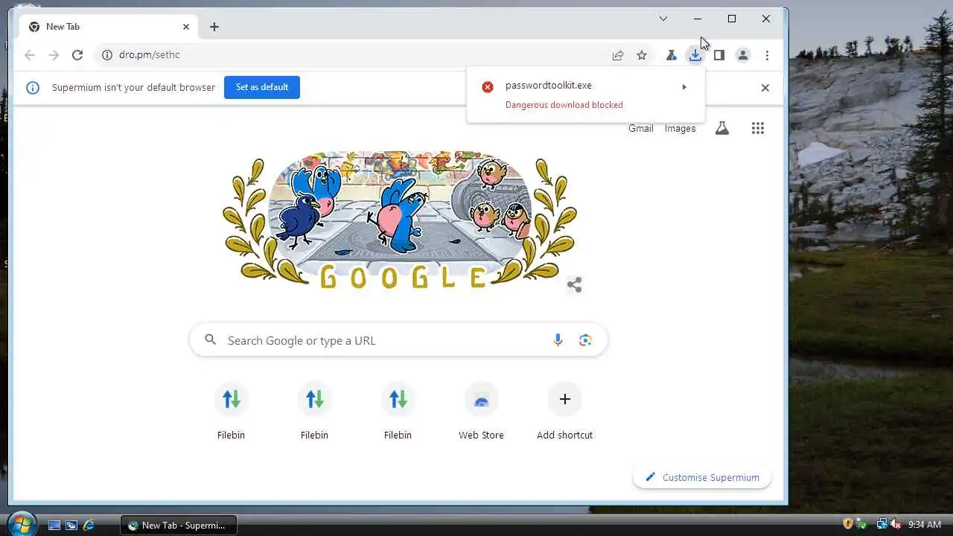This screenshot has width=953, height=536.
Task: Open the network tray icon
Action: pos(882,525)
